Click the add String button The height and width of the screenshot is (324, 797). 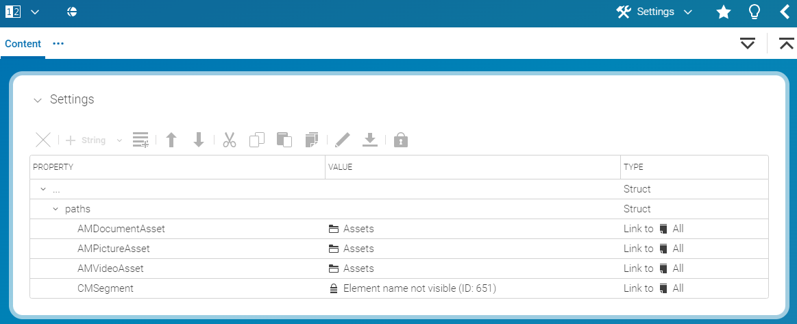[86, 140]
